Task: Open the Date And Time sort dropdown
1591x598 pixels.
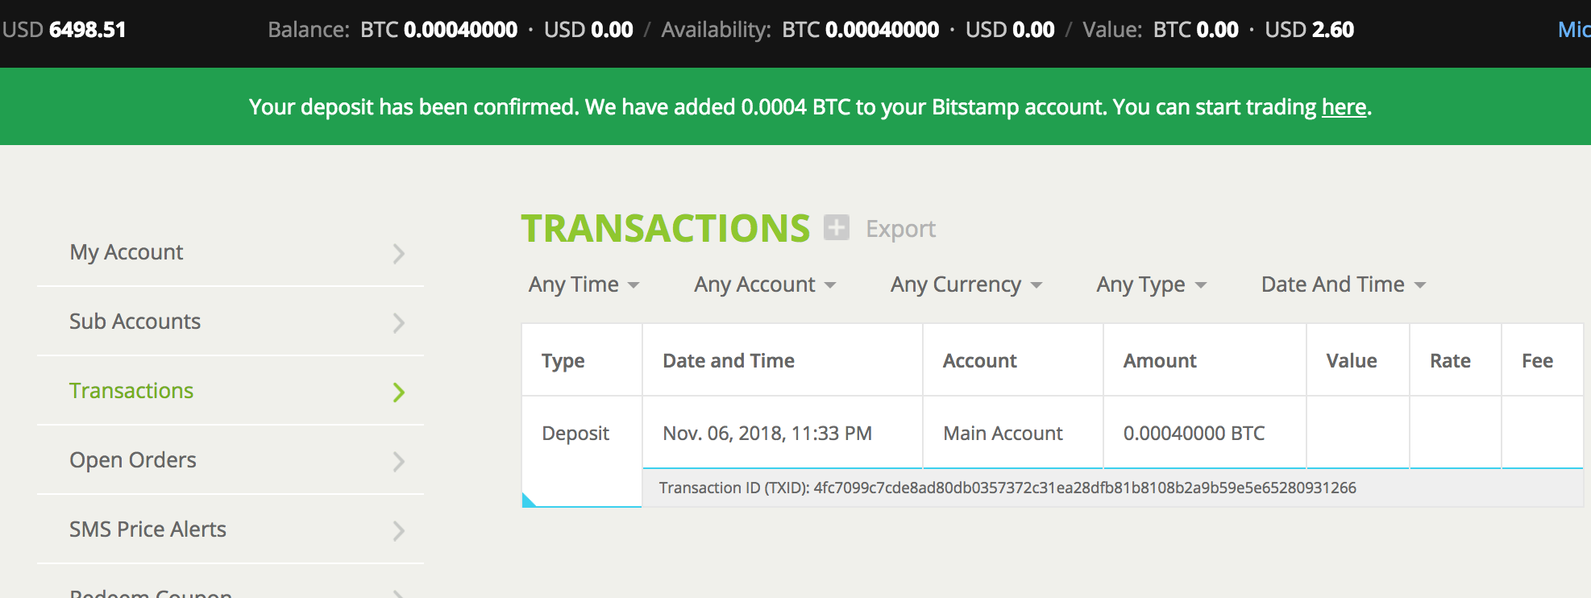Action: tap(1344, 284)
